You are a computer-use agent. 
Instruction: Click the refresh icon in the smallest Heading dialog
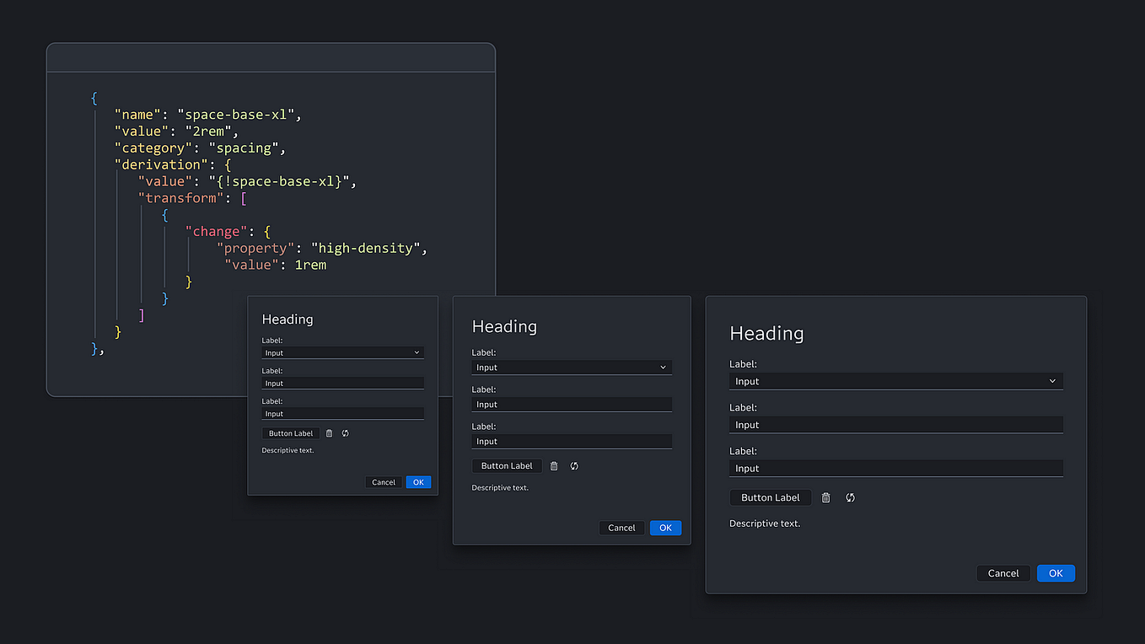[343, 432]
